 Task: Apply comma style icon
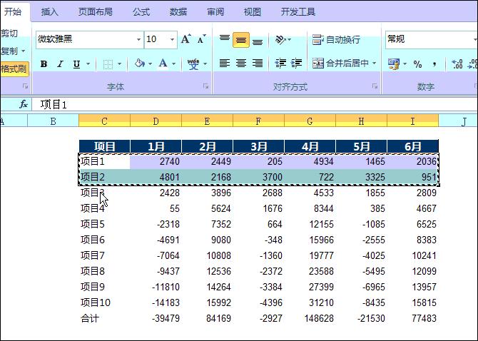pos(434,64)
